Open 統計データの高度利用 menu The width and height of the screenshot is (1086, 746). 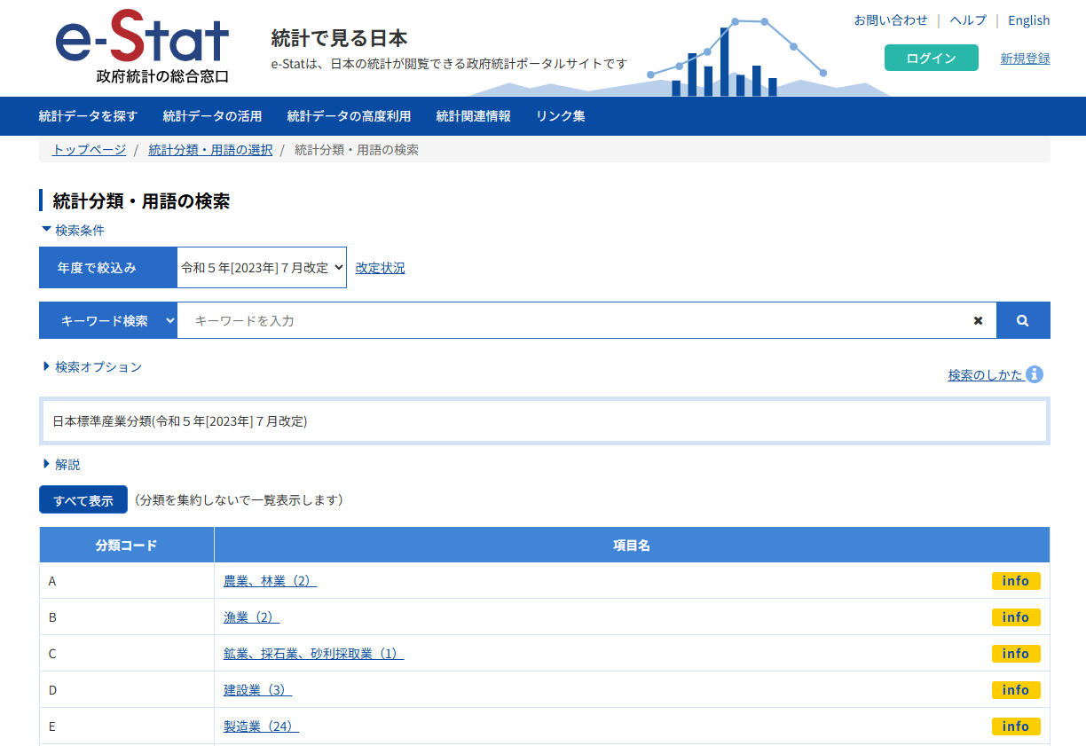click(x=350, y=116)
